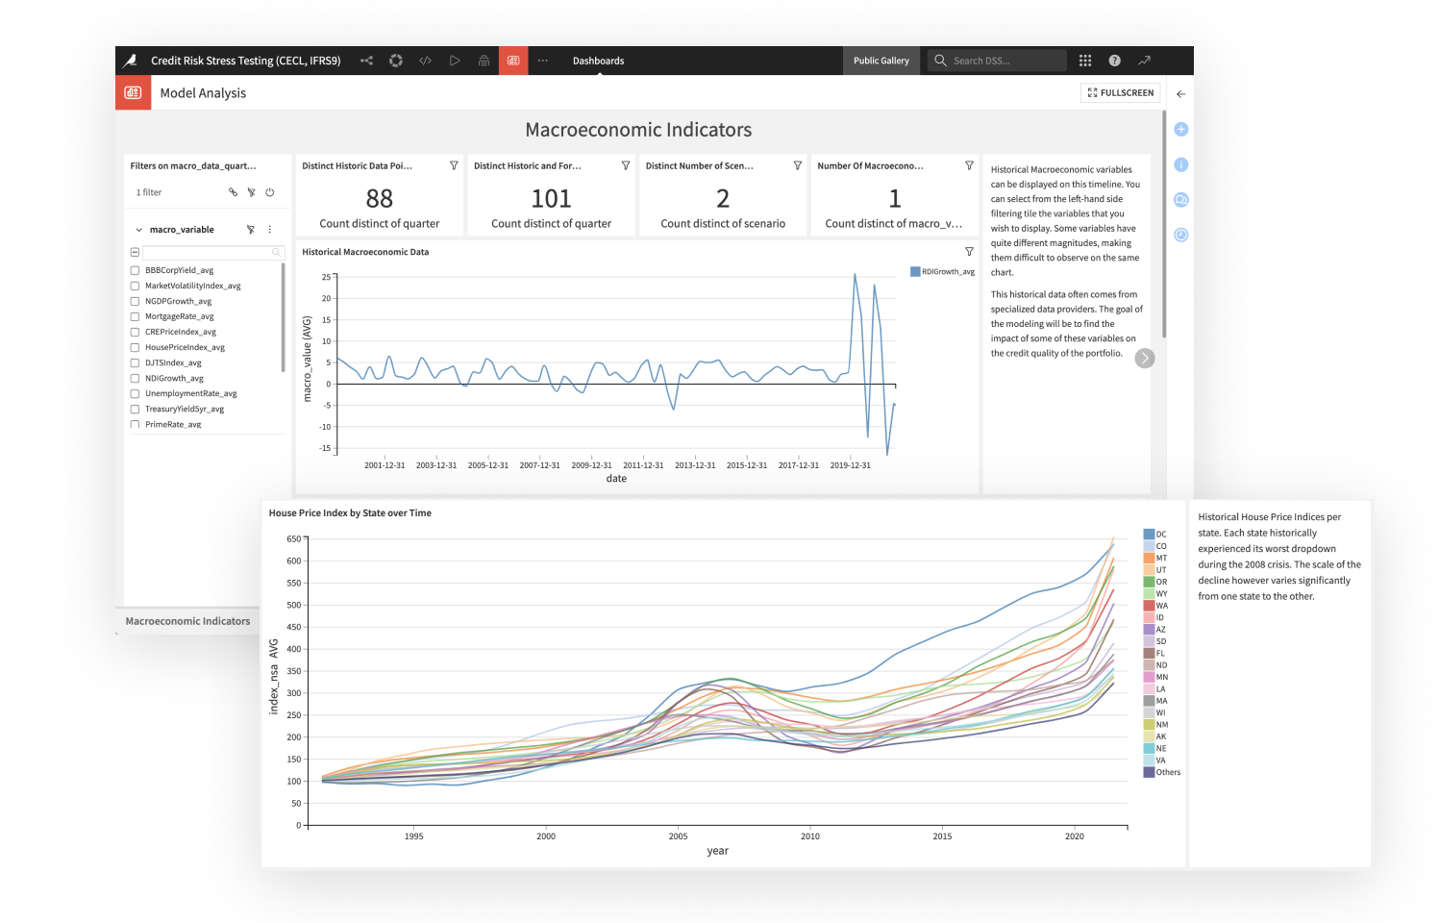
Task: Click the '1 filter' label
Action: (149, 192)
